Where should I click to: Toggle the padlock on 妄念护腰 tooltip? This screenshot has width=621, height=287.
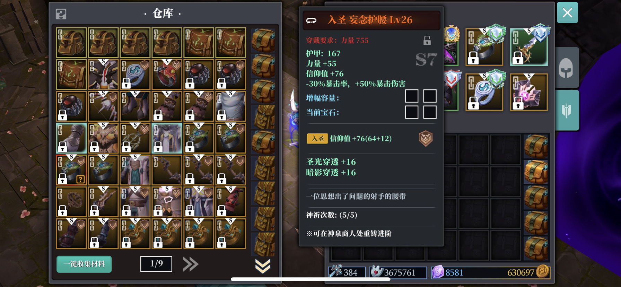coord(427,41)
